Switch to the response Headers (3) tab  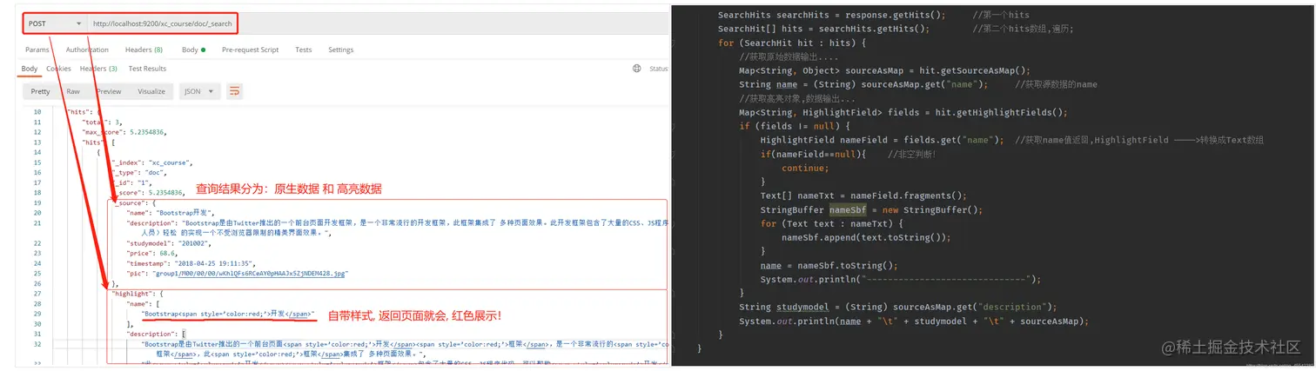click(98, 69)
